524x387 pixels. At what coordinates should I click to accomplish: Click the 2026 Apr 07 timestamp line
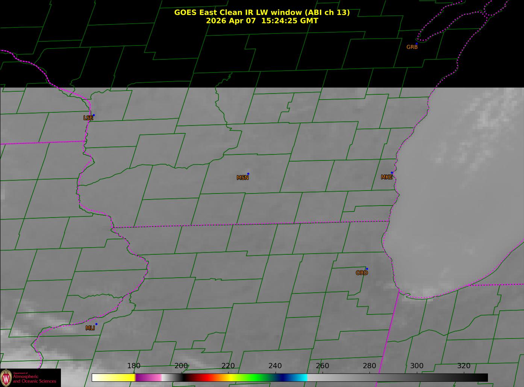pos(262,21)
